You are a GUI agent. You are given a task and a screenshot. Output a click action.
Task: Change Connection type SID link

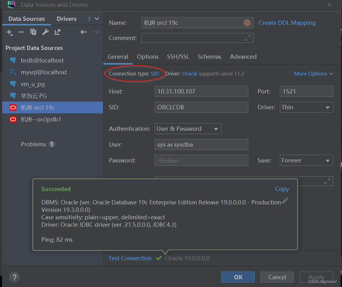point(155,74)
